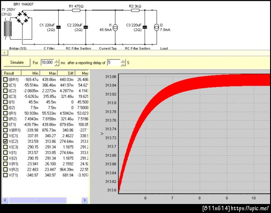Enable the I(BR1) result checkbox
The width and height of the screenshot is (271, 213).
pyautogui.click(x=5, y=79)
